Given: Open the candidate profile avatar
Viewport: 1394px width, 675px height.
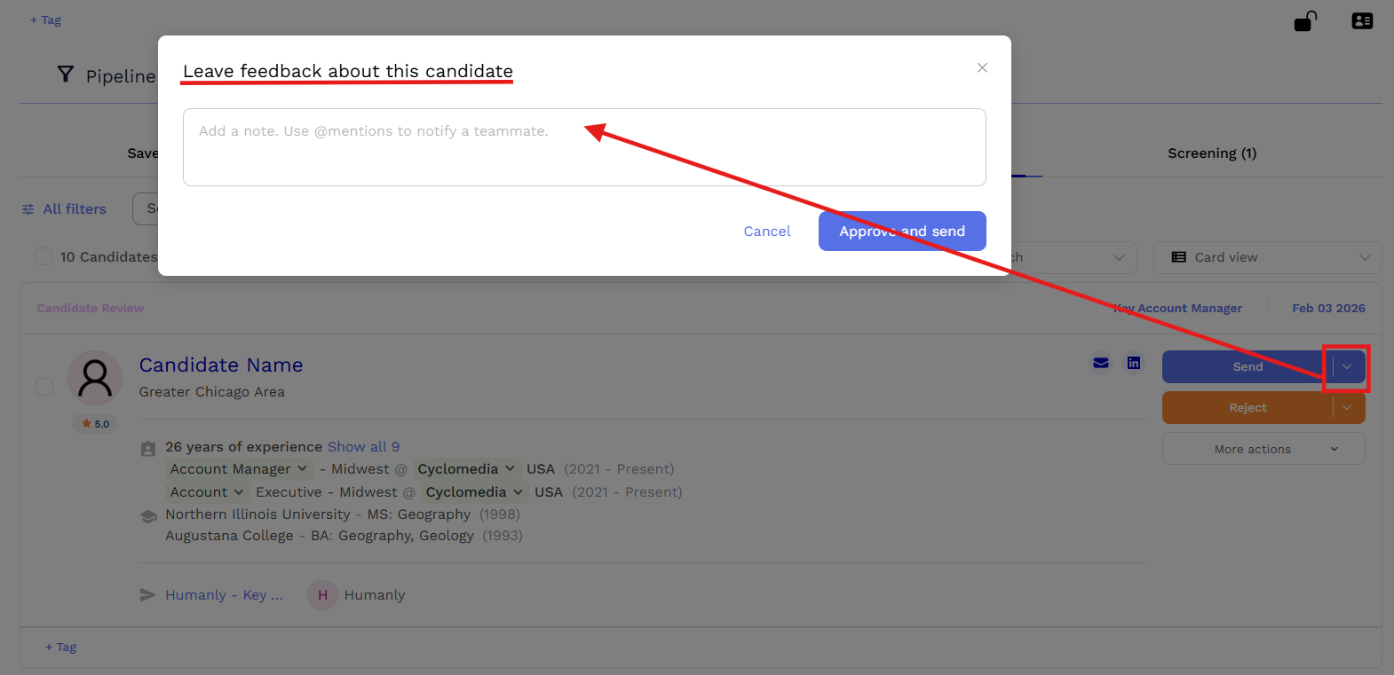Looking at the screenshot, I should pyautogui.click(x=95, y=378).
